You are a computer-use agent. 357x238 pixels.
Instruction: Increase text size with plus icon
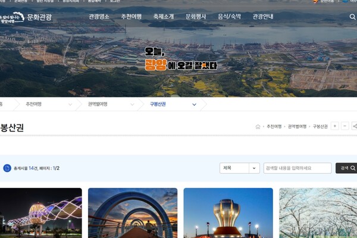334,126
